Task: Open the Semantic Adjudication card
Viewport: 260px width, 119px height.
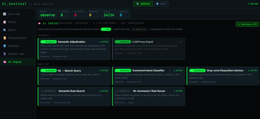Action: coord(74,49)
